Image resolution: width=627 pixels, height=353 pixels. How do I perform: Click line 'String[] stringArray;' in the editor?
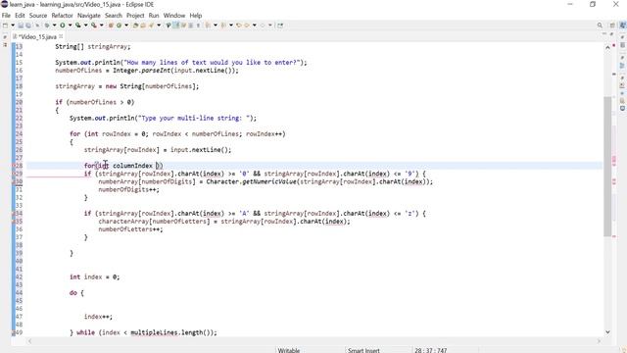(93, 47)
